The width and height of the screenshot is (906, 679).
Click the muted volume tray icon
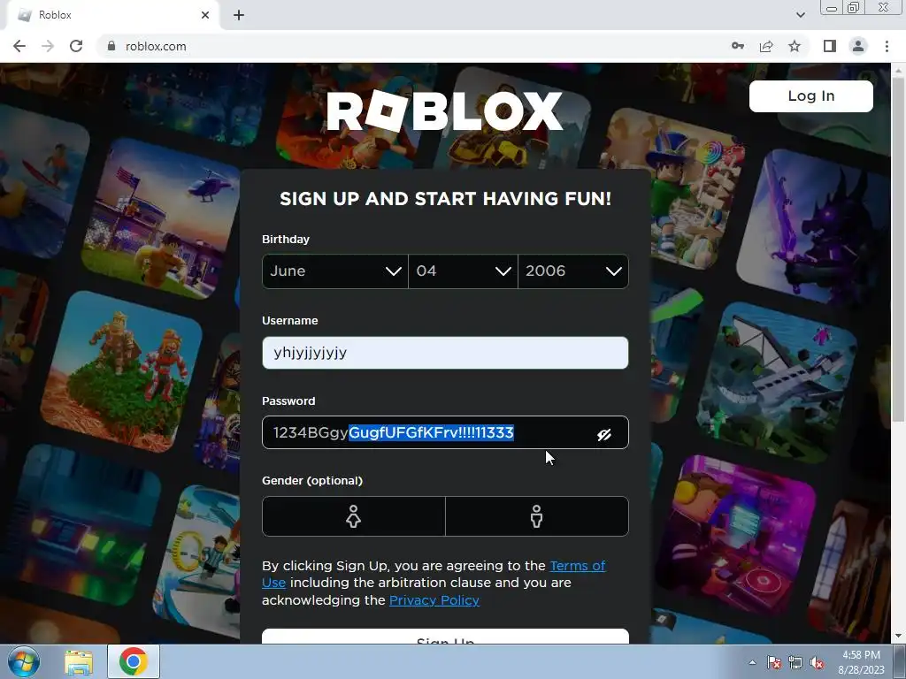(x=817, y=662)
